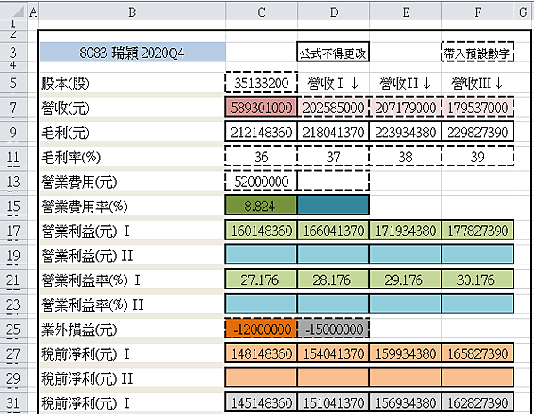
Task: Select gross profit cell 218041370
Action: point(334,132)
